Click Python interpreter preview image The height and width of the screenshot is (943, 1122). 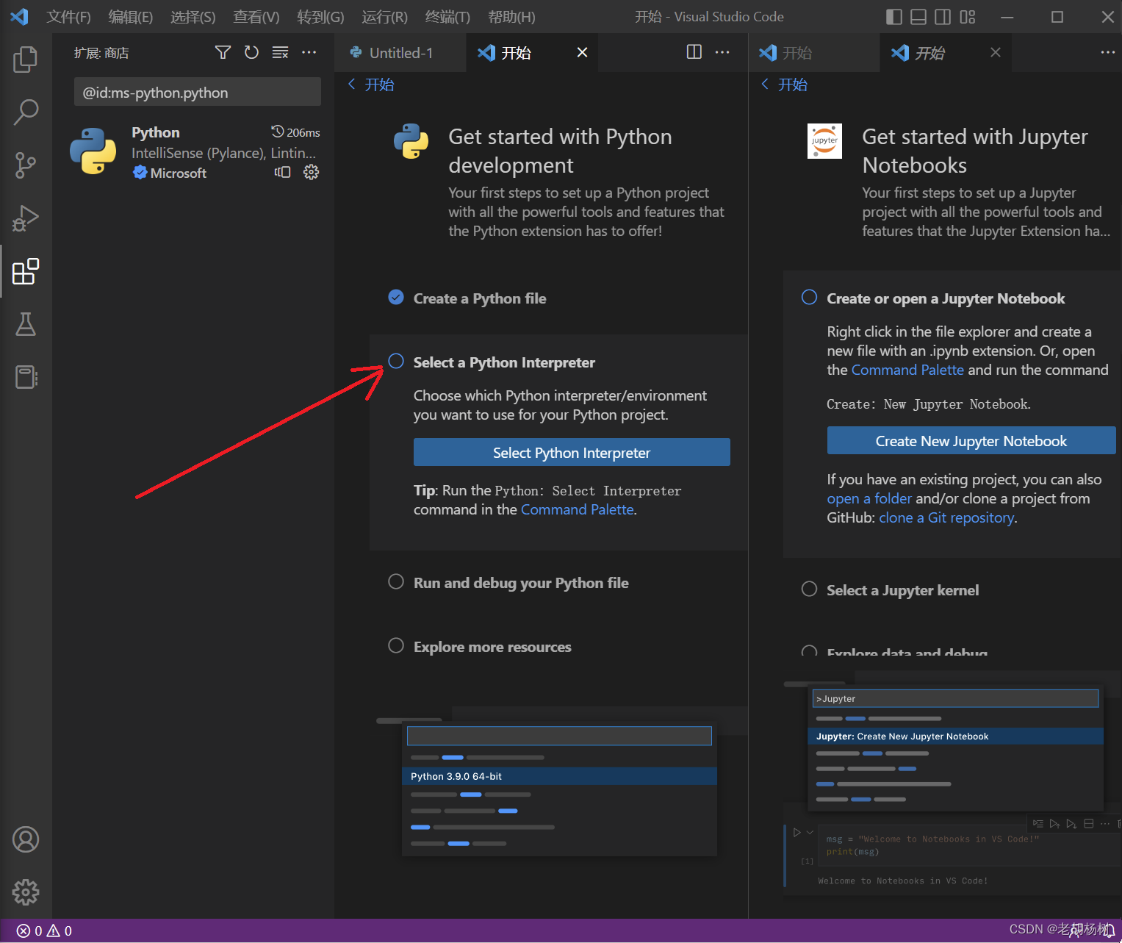[559, 789]
